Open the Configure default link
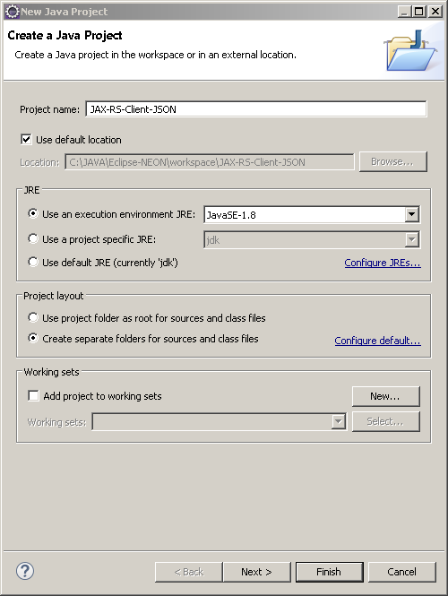Image resolution: width=448 pixels, height=596 pixels. click(x=377, y=341)
